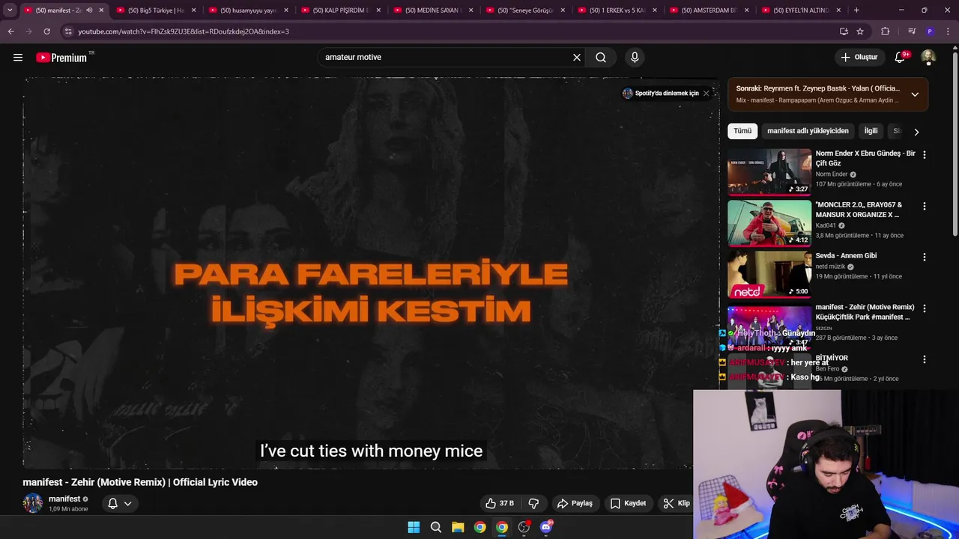Select the Tümü filter chip
The height and width of the screenshot is (539, 959).
742,131
